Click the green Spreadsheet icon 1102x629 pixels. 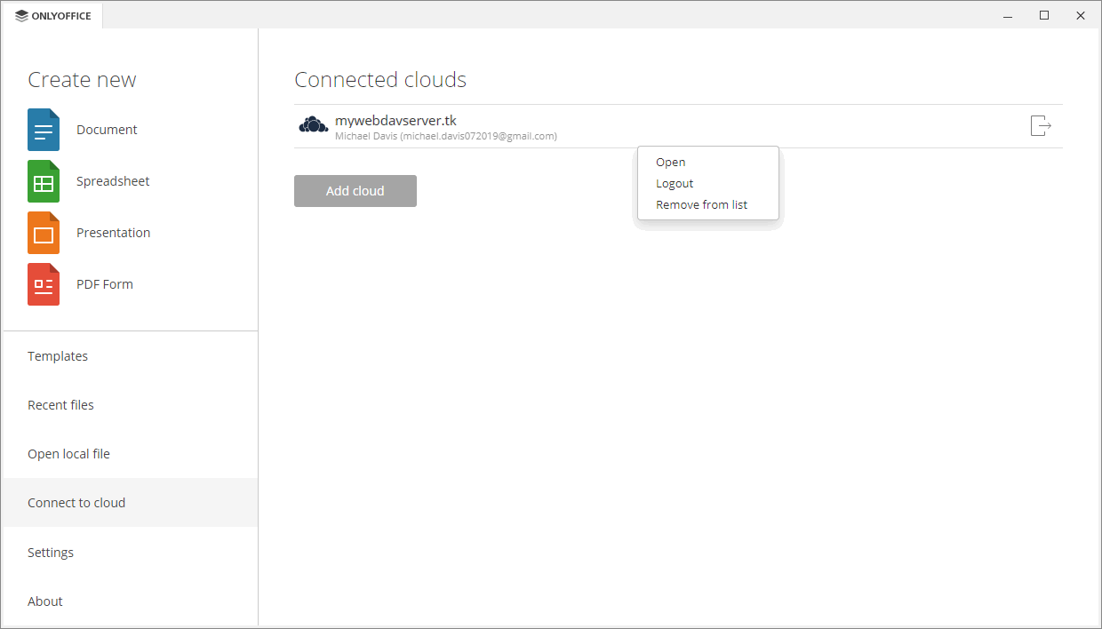coord(43,180)
